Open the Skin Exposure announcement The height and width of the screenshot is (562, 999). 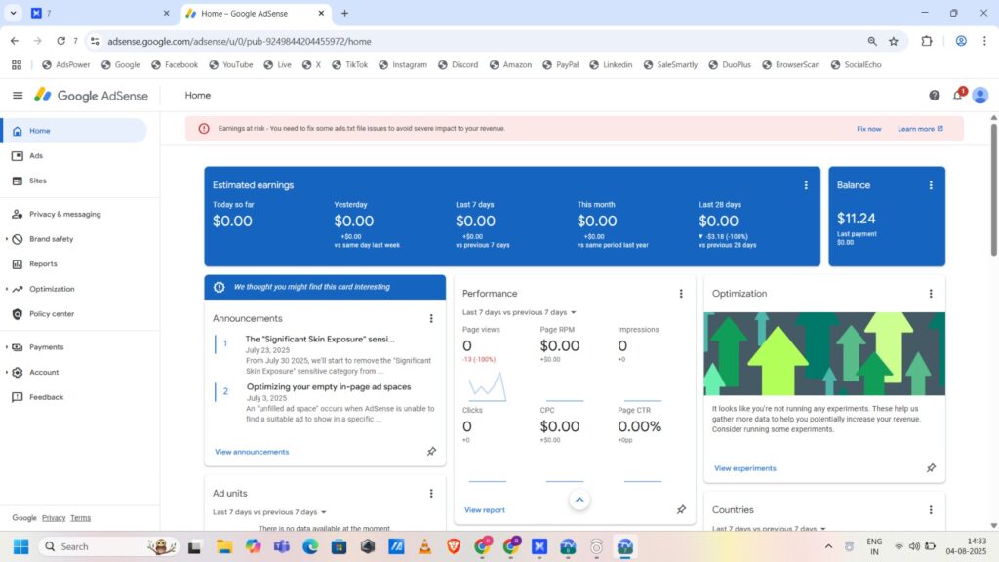point(320,339)
